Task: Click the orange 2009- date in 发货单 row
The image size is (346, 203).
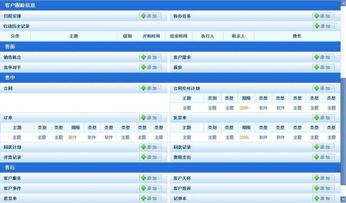Action: (244, 138)
